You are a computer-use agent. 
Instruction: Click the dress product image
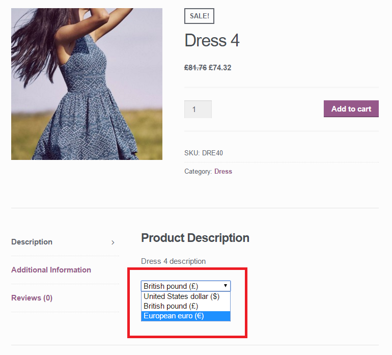(87, 84)
